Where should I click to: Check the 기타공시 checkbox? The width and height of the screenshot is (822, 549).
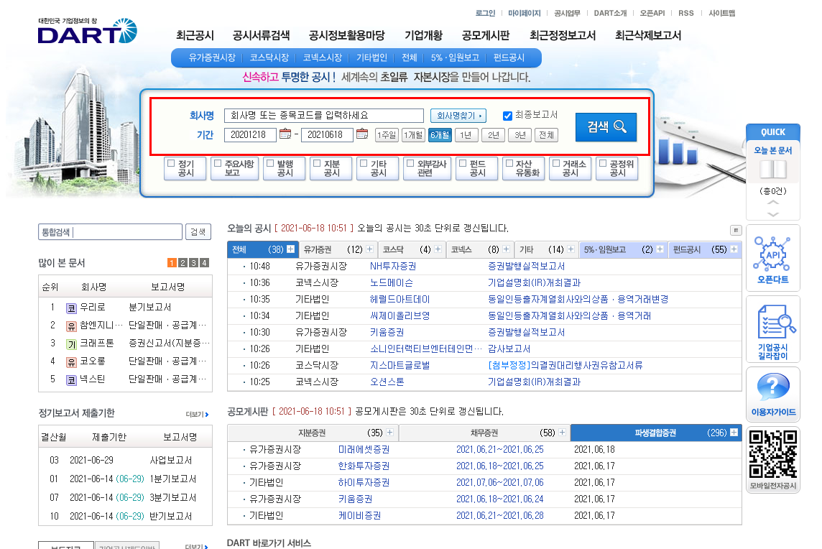click(364, 164)
